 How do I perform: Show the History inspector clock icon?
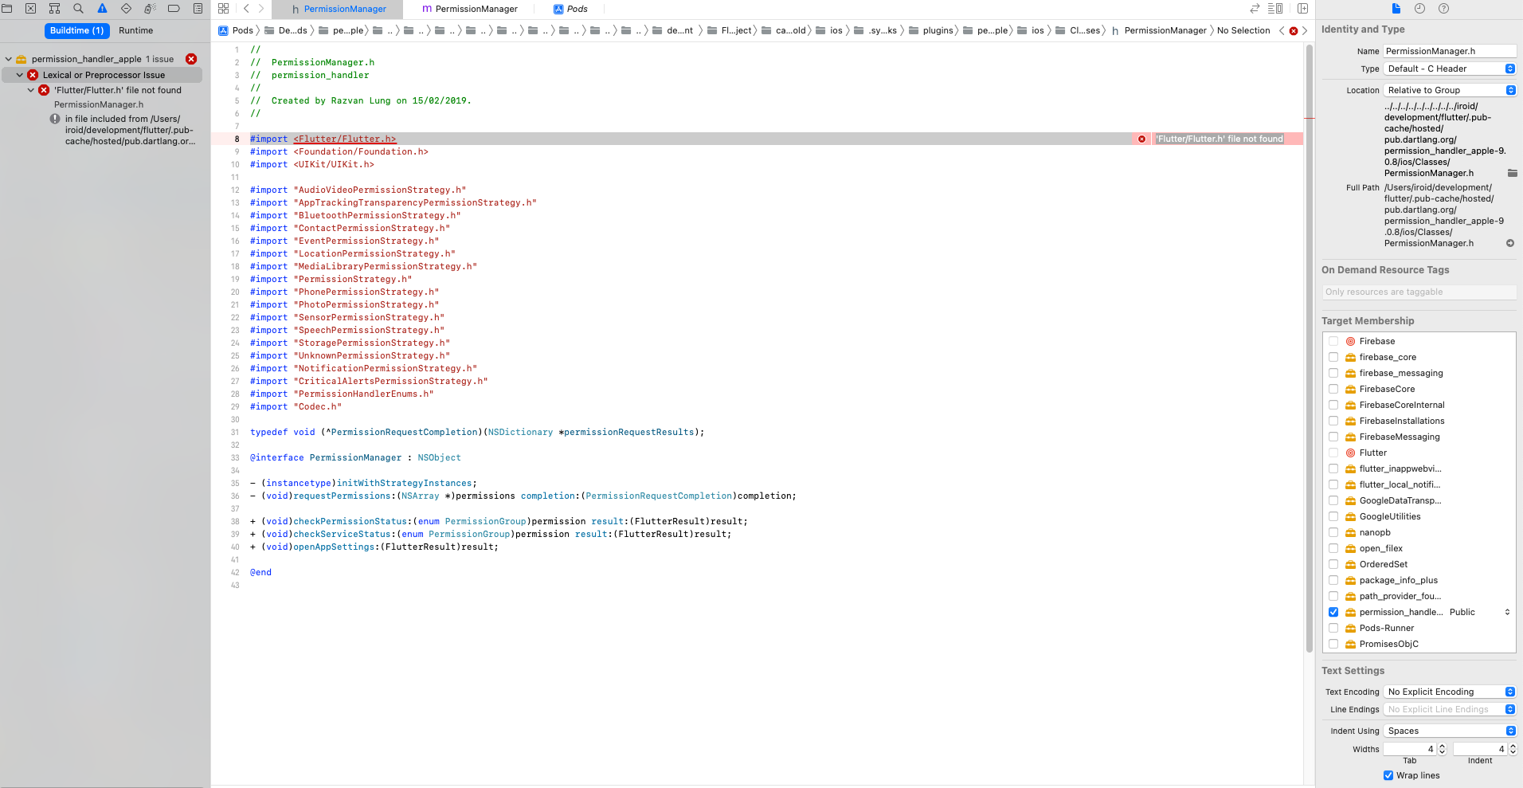pos(1419,9)
